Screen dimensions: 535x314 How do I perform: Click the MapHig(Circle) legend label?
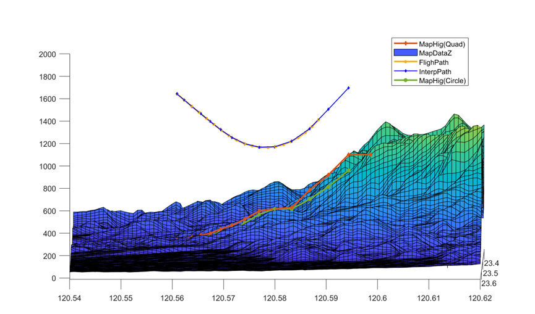tap(442, 80)
